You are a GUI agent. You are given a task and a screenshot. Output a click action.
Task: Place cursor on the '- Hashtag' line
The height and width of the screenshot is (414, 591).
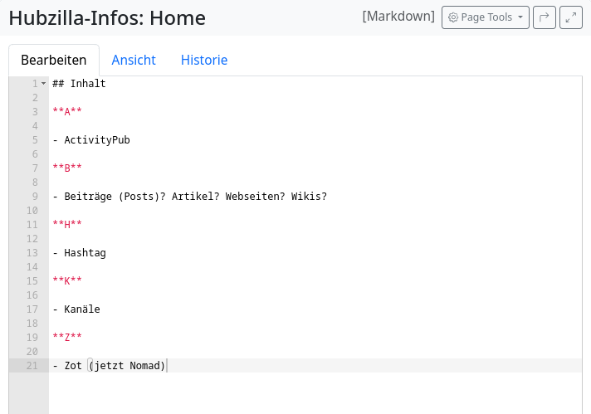click(x=79, y=253)
